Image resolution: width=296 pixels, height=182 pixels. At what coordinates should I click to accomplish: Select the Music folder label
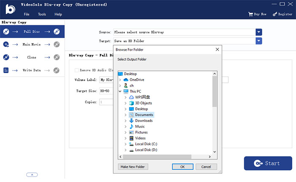tap(140, 127)
